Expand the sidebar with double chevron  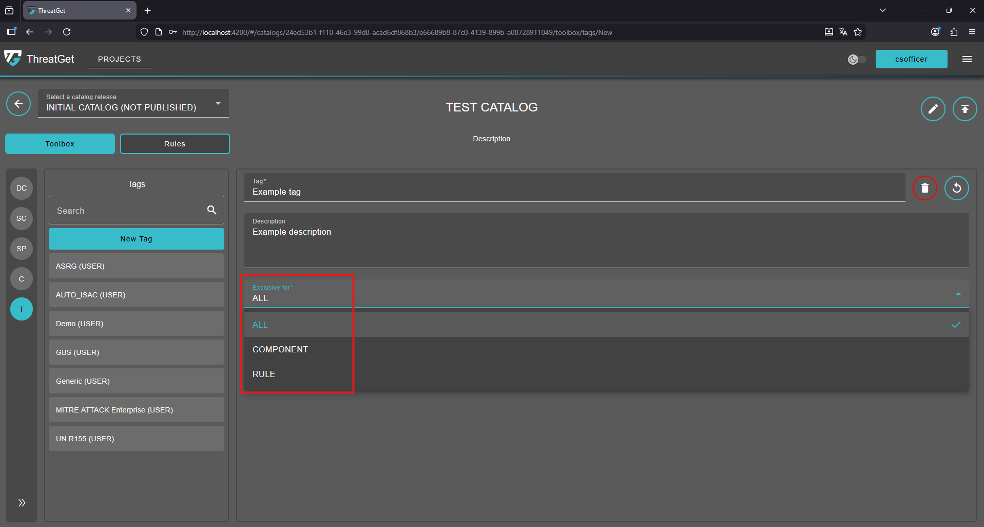coord(22,503)
